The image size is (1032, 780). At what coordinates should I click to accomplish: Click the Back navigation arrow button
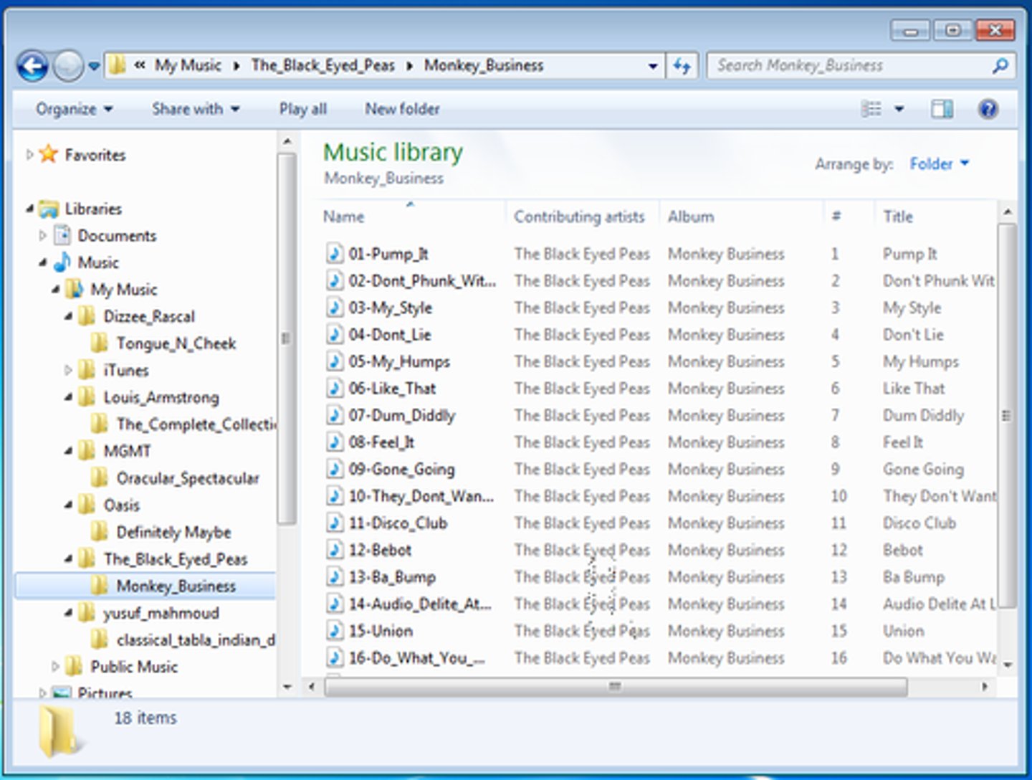[x=32, y=67]
